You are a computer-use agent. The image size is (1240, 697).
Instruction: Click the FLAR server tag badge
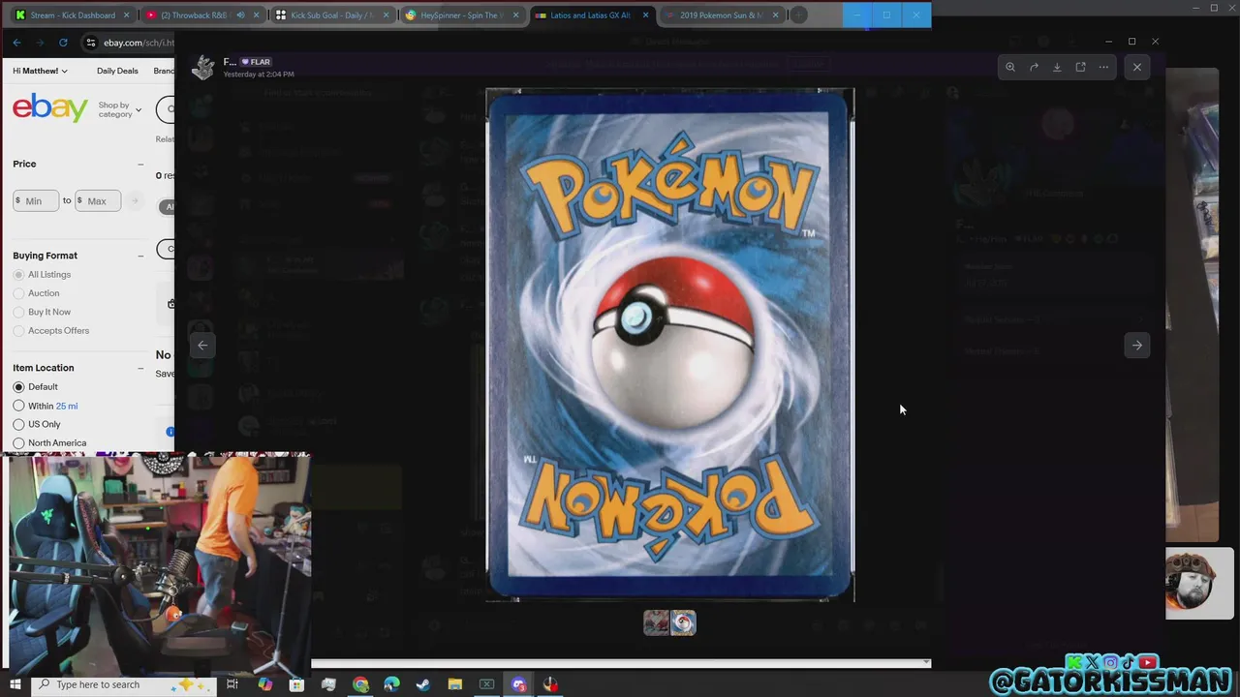[x=256, y=62]
